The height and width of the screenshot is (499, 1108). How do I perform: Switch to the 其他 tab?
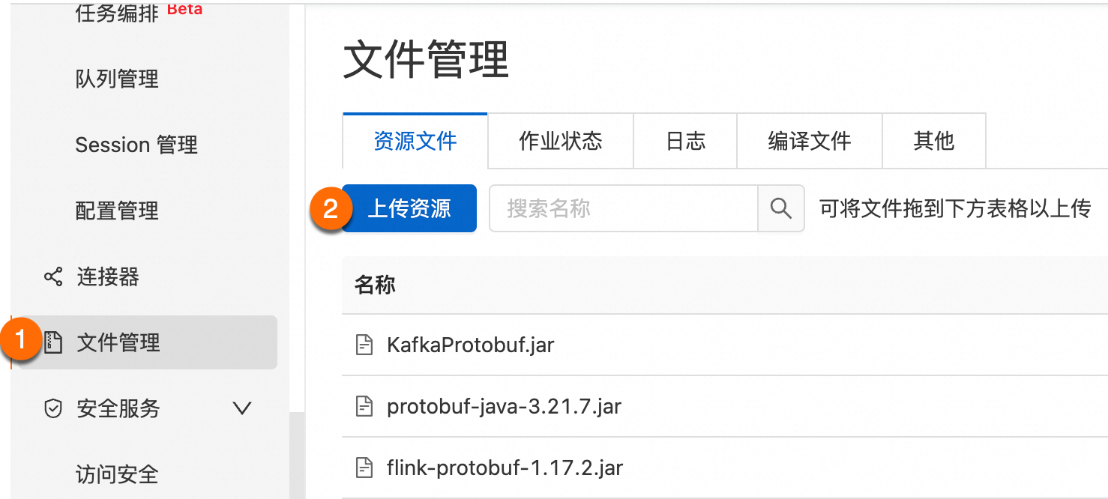tap(934, 141)
